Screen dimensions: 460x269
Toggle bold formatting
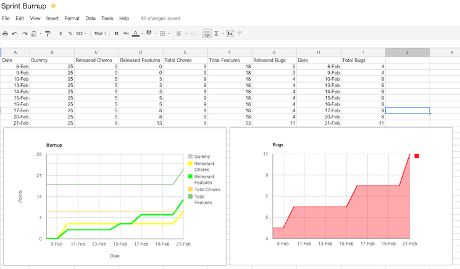point(117,34)
